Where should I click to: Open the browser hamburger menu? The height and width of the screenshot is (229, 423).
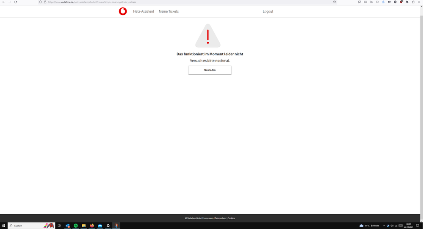click(x=419, y=2)
